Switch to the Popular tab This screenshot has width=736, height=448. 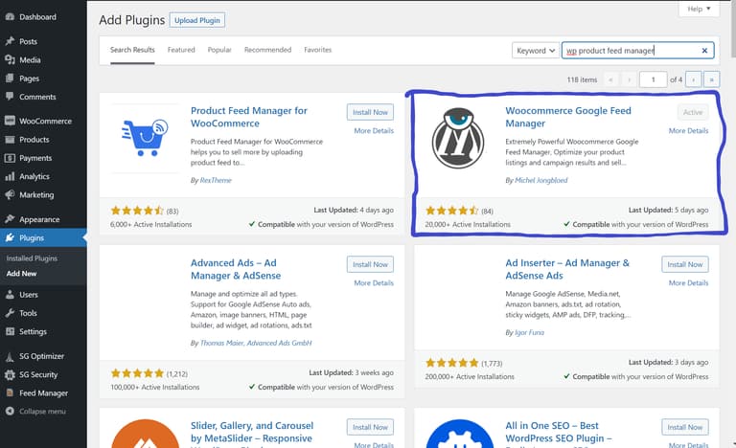(x=219, y=50)
